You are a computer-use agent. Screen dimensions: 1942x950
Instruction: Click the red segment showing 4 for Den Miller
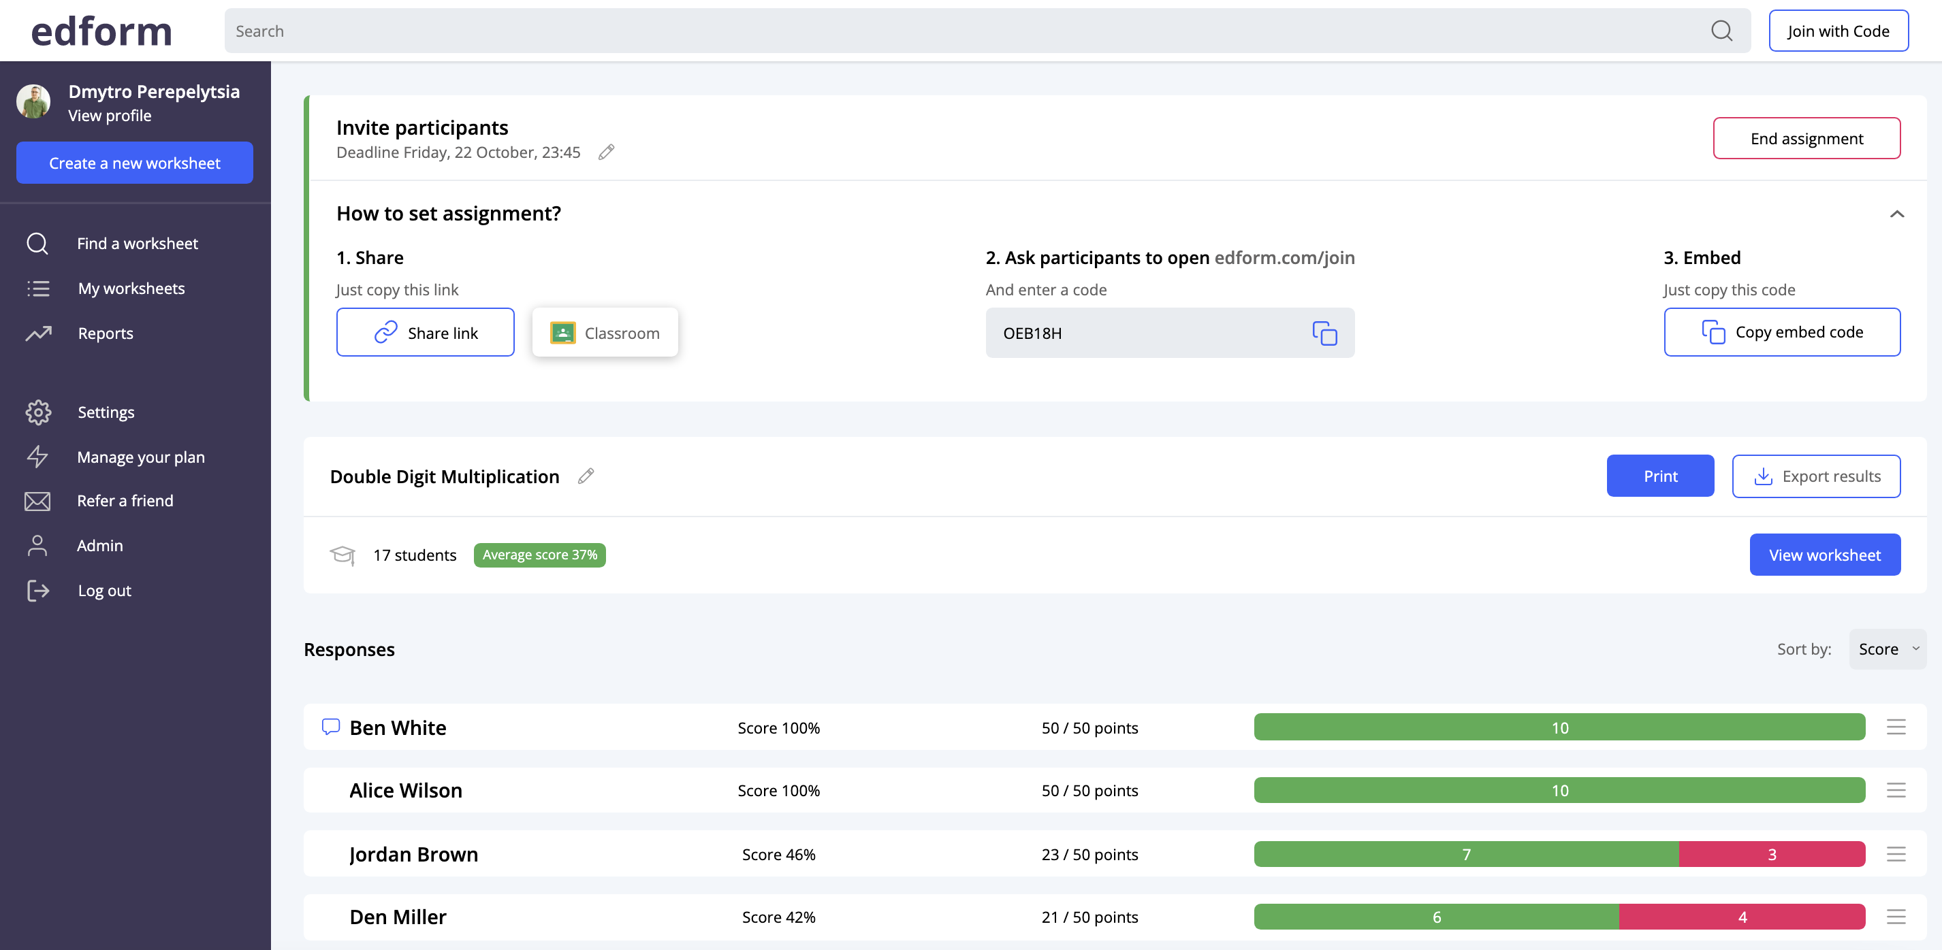pyautogui.click(x=1742, y=917)
